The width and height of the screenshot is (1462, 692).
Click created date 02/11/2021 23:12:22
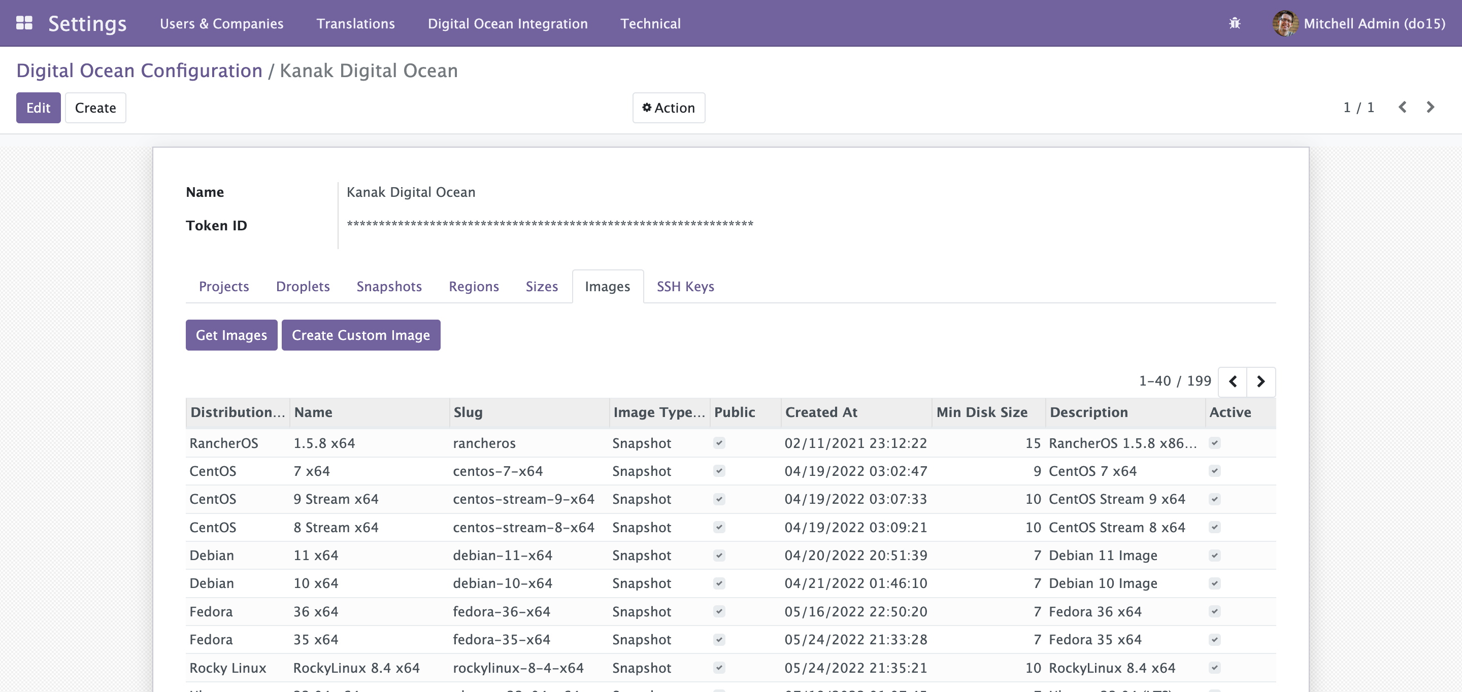tap(855, 443)
